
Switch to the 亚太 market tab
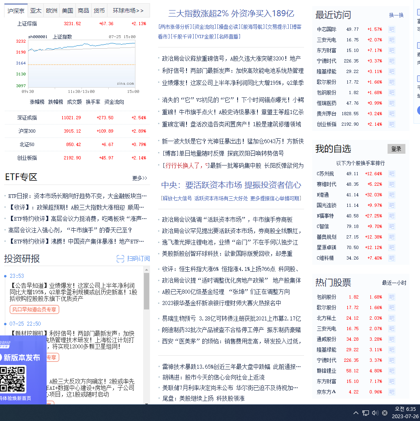click(x=36, y=11)
